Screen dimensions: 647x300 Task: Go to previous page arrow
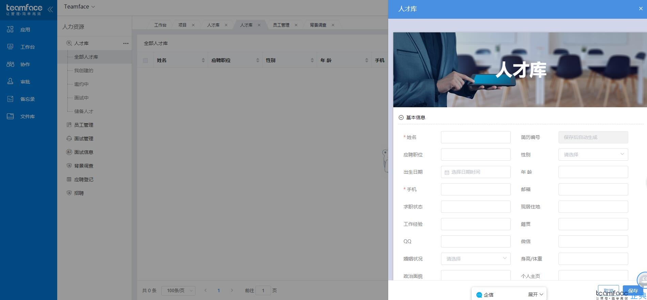click(x=205, y=290)
